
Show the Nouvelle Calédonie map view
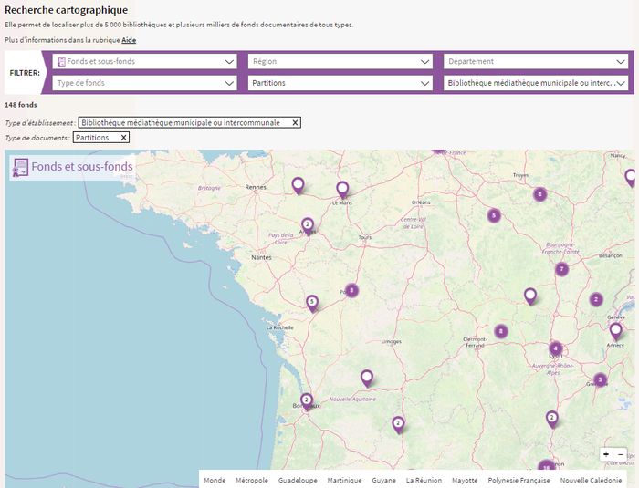coord(591,480)
